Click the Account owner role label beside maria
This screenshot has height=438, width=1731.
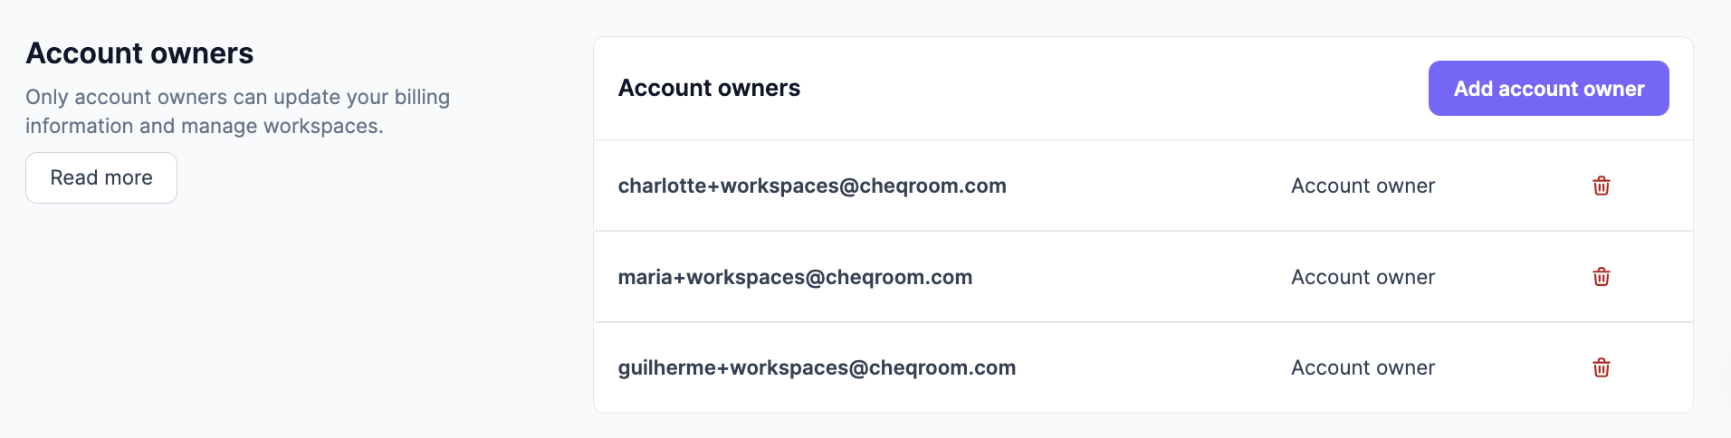click(x=1363, y=277)
